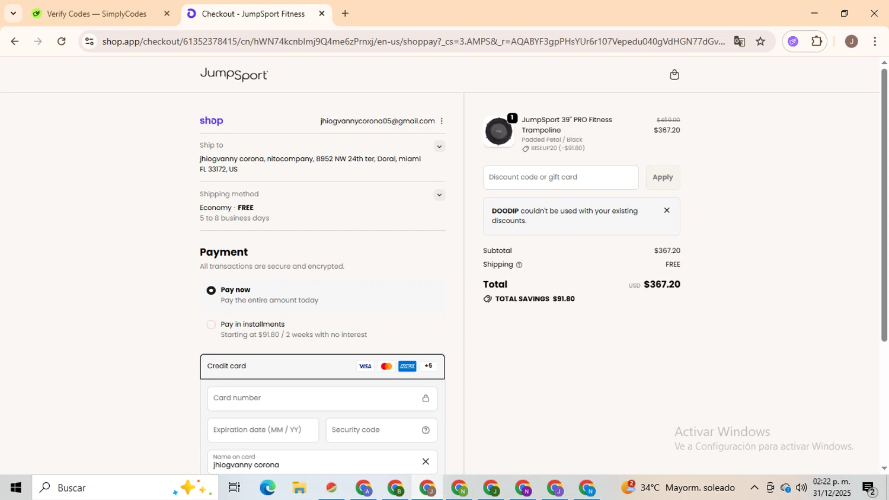Viewport: 889px width, 500px height.
Task: Click the Credit card payment header
Action: 322,367
